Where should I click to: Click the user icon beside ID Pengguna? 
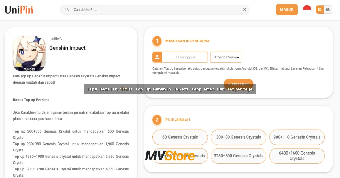click(157, 57)
